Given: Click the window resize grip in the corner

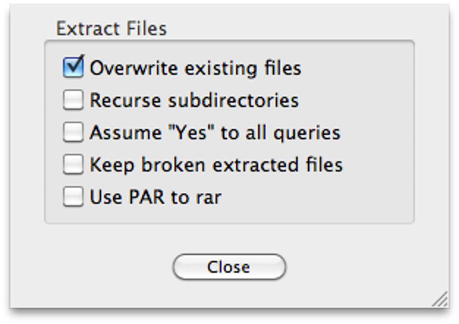Looking at the screenshot, I should coord(441,300).
